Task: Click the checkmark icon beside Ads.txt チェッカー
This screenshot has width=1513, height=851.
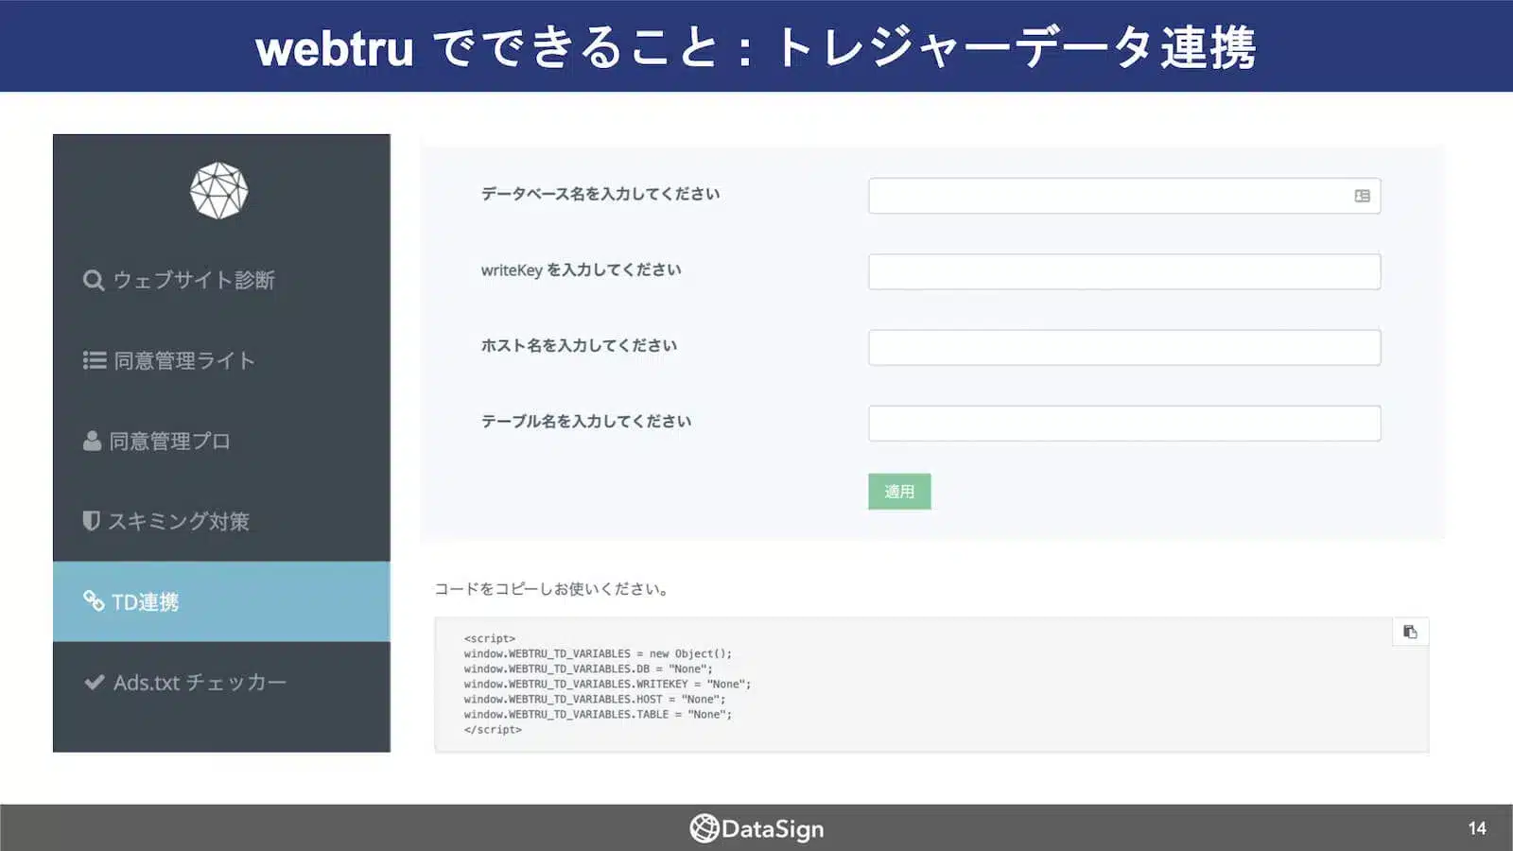Action: click(x=93, y=680)
